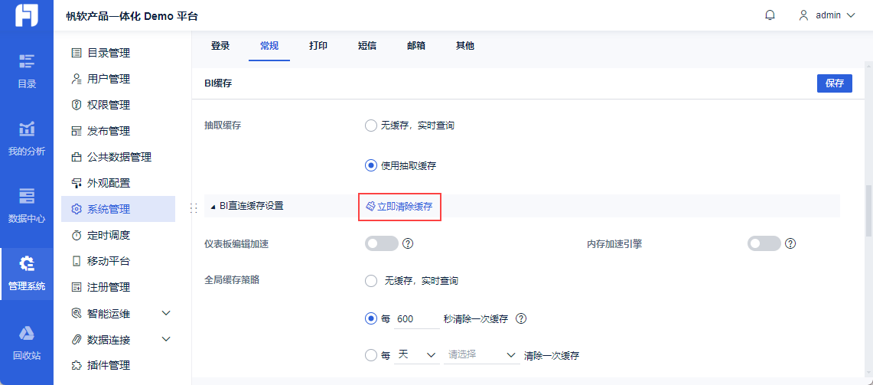The width and height of the screenshot is (873, 385).
Task: Click the 保存 button
Action: click(834, 84)
